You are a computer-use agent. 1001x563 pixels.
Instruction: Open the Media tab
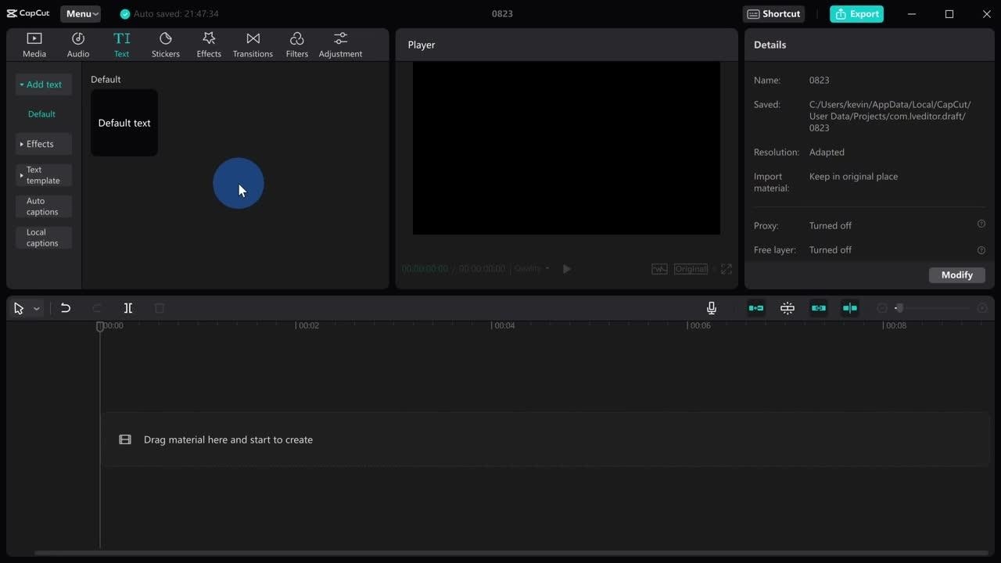point(34,45)
